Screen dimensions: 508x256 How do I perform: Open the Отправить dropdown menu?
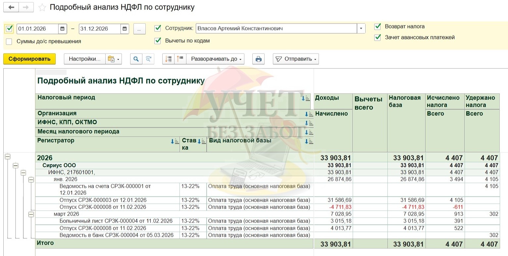296,59
